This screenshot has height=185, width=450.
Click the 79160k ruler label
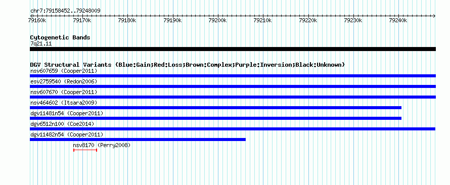click(x=37, y=20)
